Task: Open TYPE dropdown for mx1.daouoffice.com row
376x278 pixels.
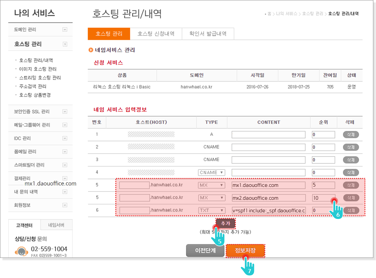Action: point(211,185)
